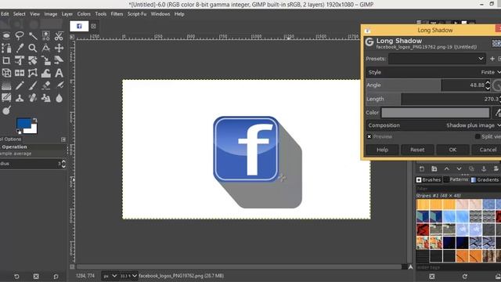Switch to the Patterns tab

click(x=456, y=179)
